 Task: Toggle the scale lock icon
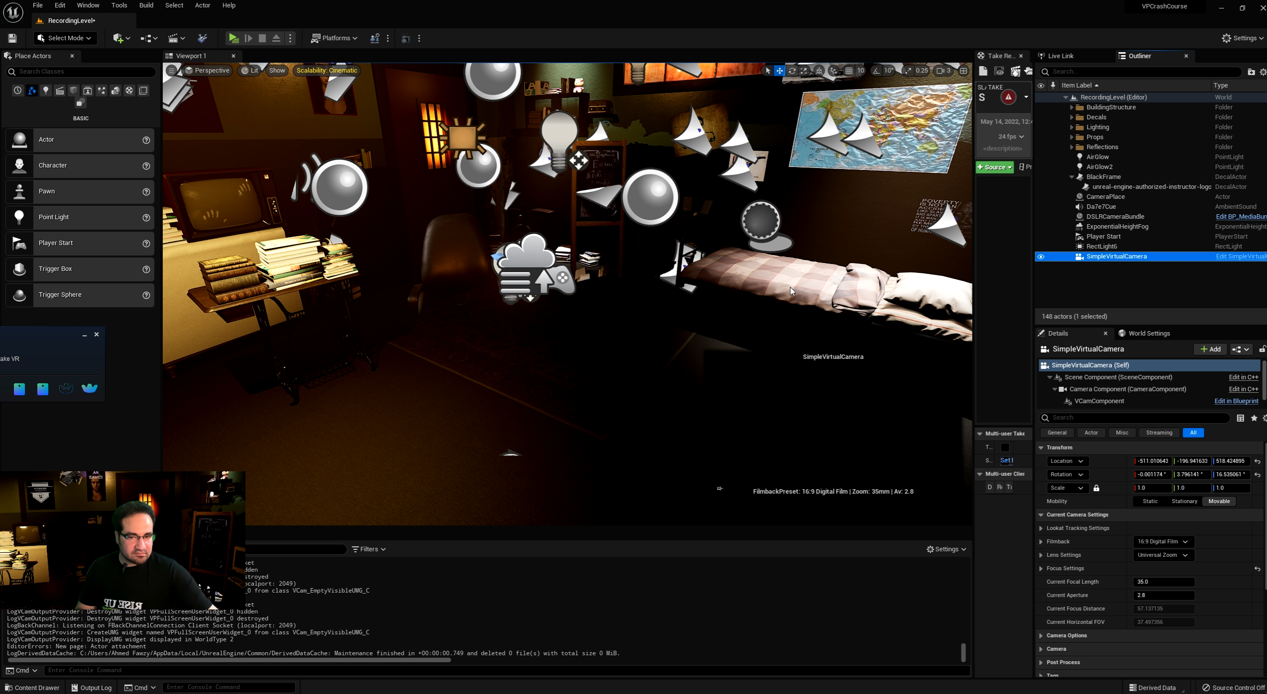coord(1096,488)
